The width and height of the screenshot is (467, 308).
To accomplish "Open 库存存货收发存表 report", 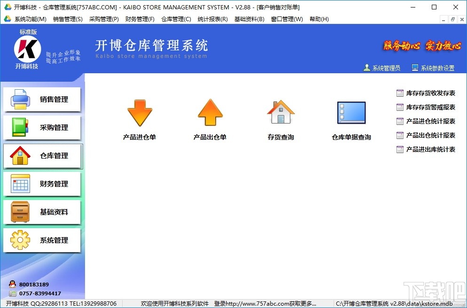I will tap(428, 93).
